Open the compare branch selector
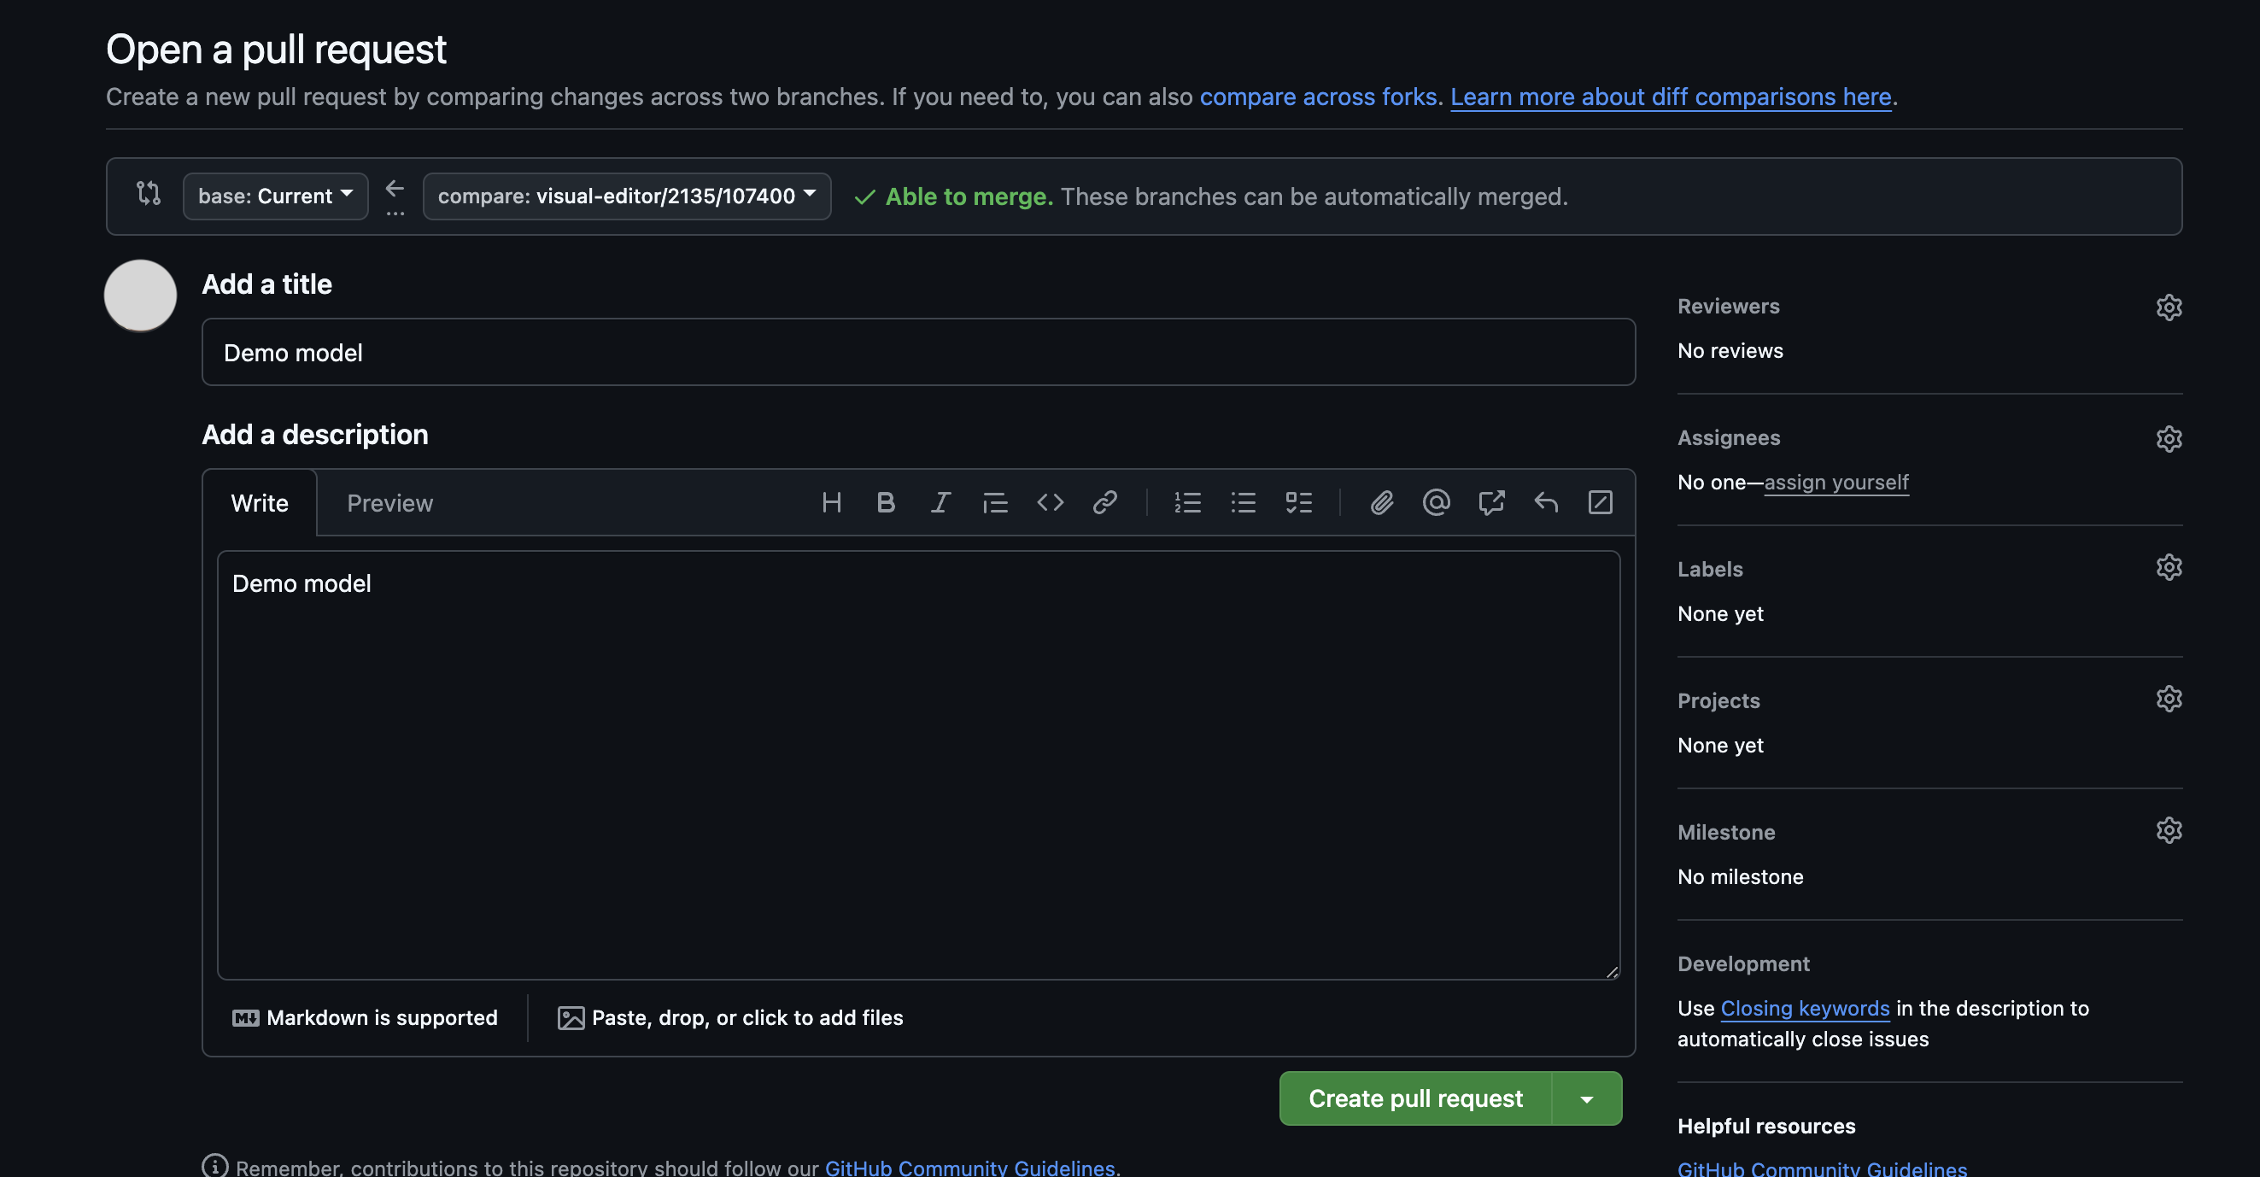Screen dimensions: 2260x1177 626,196
